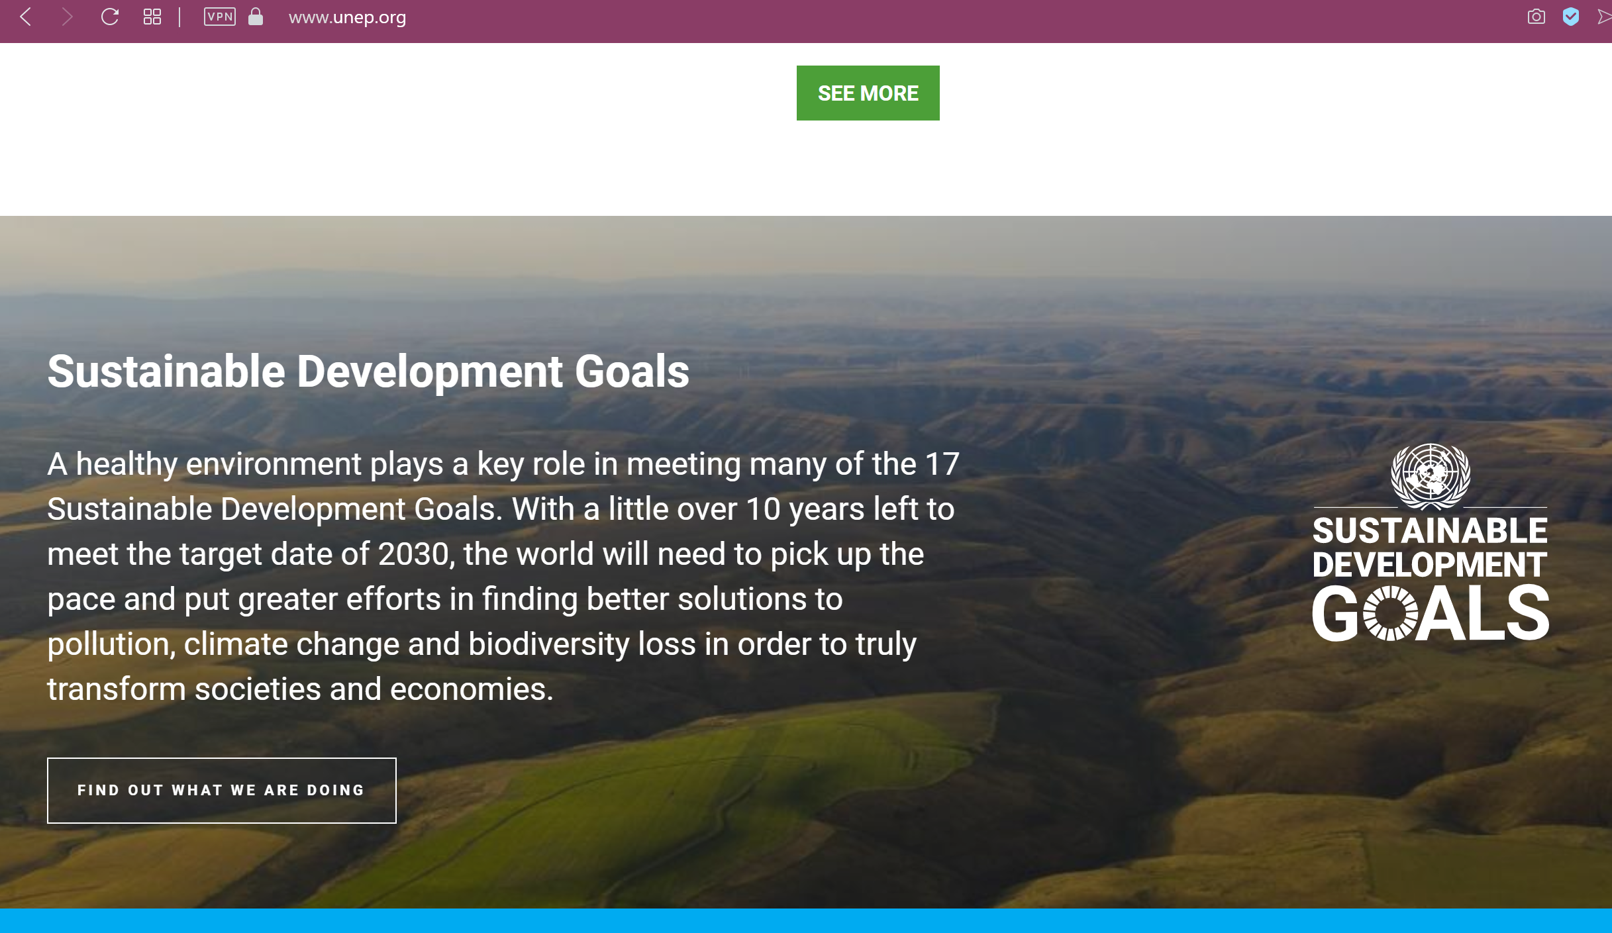Click the paragraph about a healthy environment
Viewport: 1612px width, 933px height.
click(503, 576)
